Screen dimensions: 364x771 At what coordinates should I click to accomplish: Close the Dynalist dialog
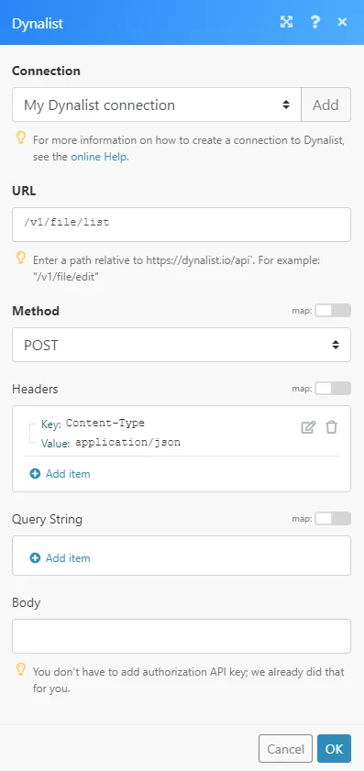[x=342, y=22]
